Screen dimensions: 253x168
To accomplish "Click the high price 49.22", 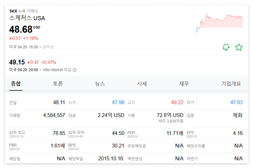I will tap(177, 102).
